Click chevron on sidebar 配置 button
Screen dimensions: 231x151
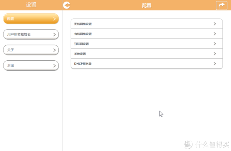pyautogui.click(x=55, y=19)
